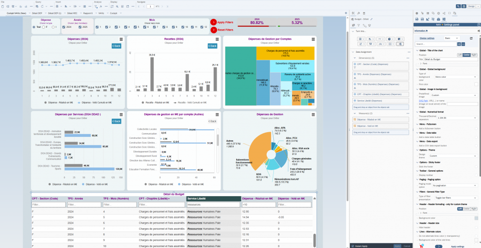Open the Type of background color Mono color dropdown

pyautogui.click(x=455, y=77)
